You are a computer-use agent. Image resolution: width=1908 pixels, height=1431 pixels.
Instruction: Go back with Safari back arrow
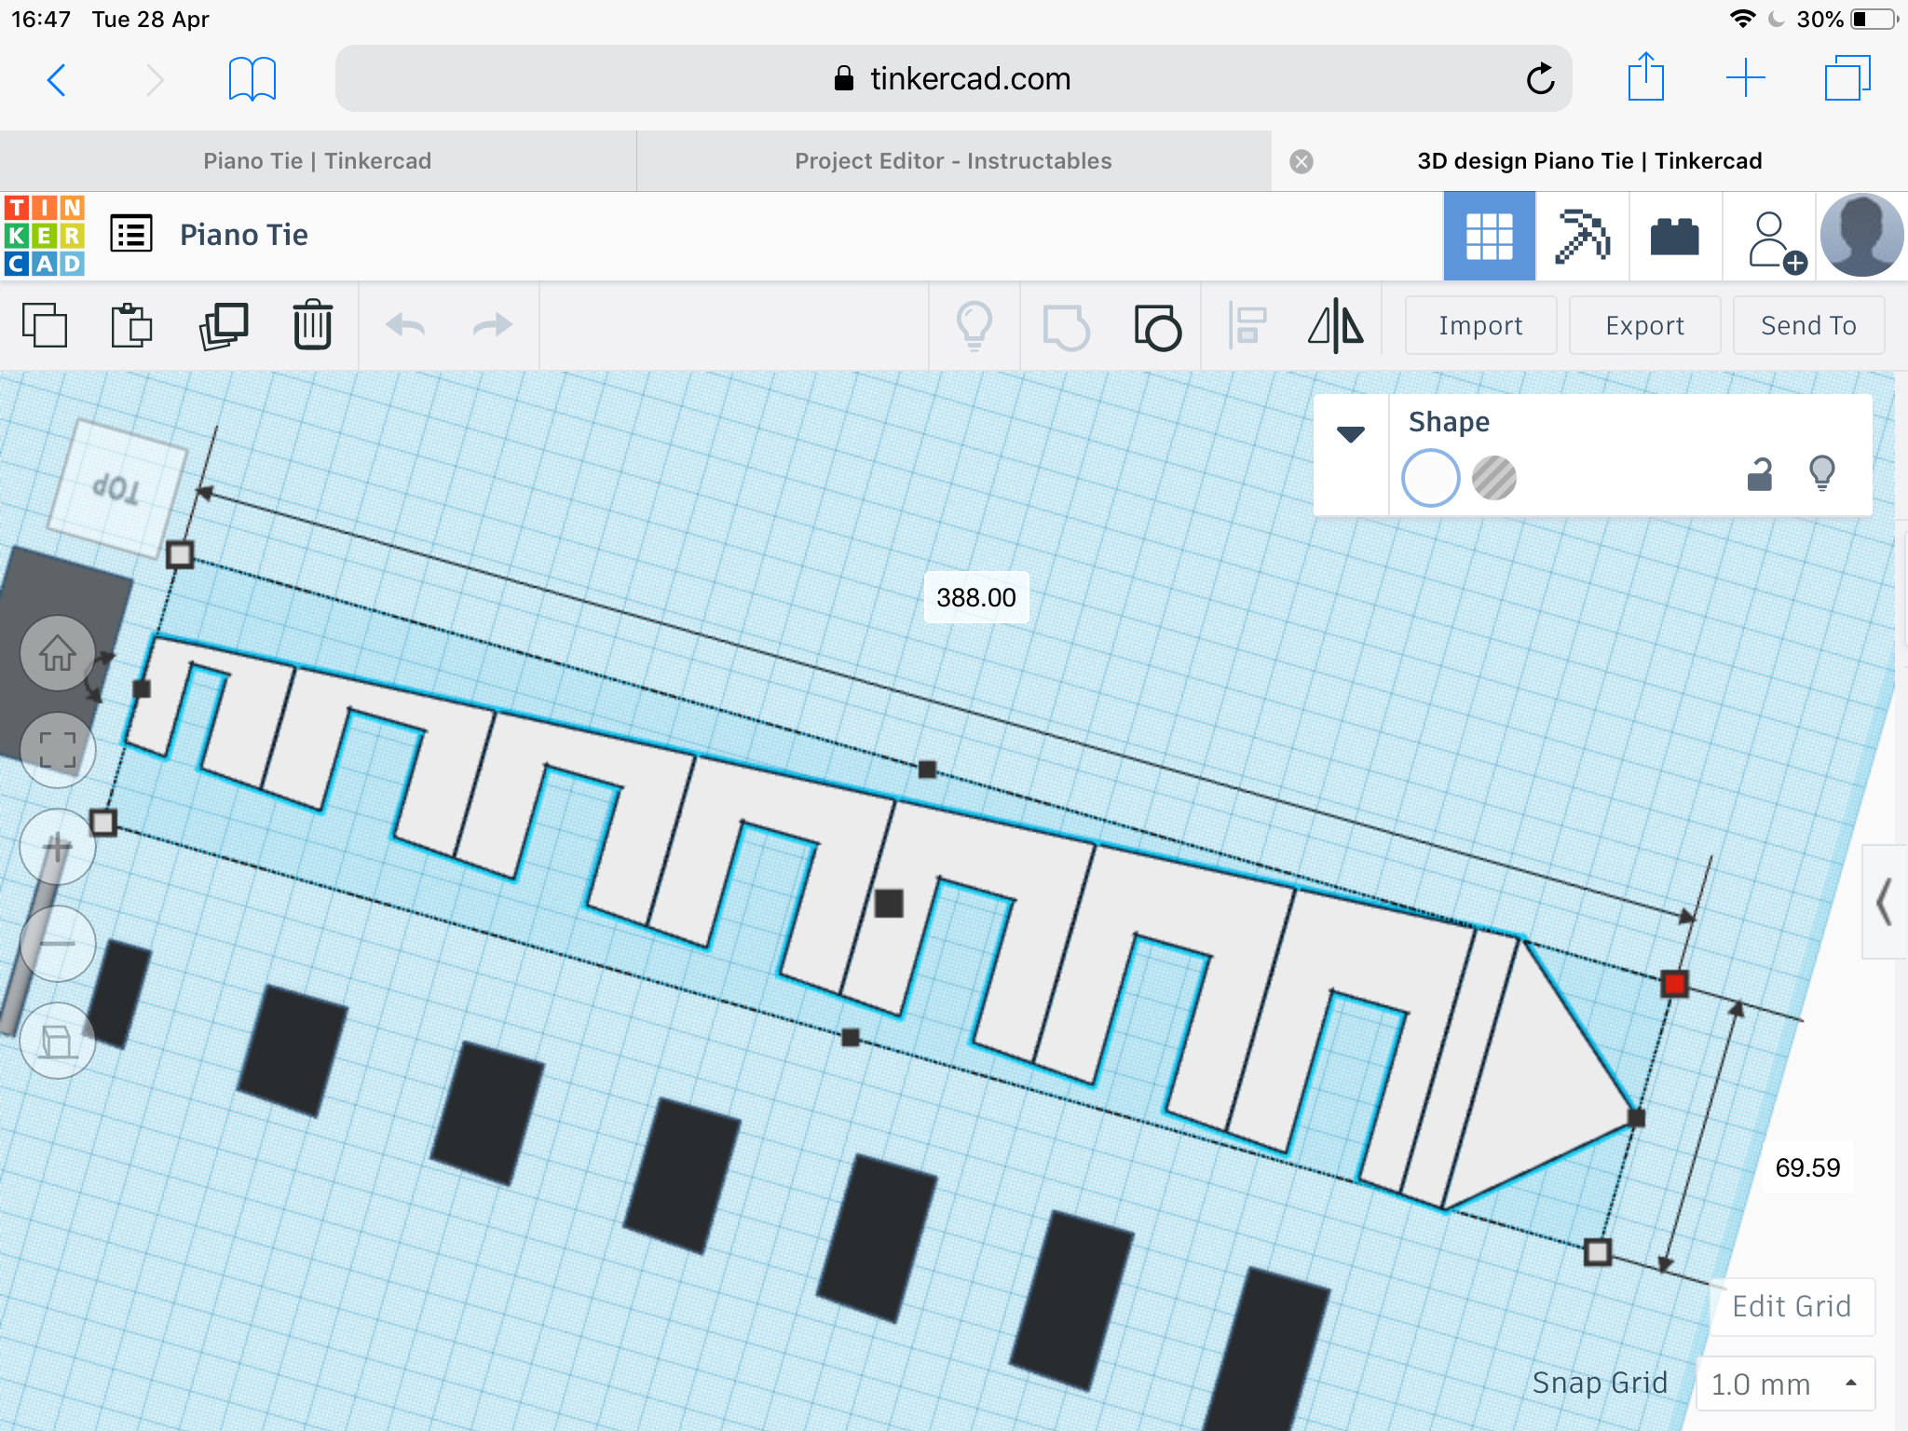(57, 80)
